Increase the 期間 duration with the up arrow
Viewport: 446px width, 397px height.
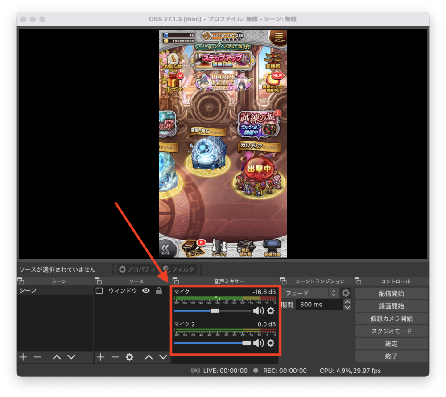click(x=347, y=302)
